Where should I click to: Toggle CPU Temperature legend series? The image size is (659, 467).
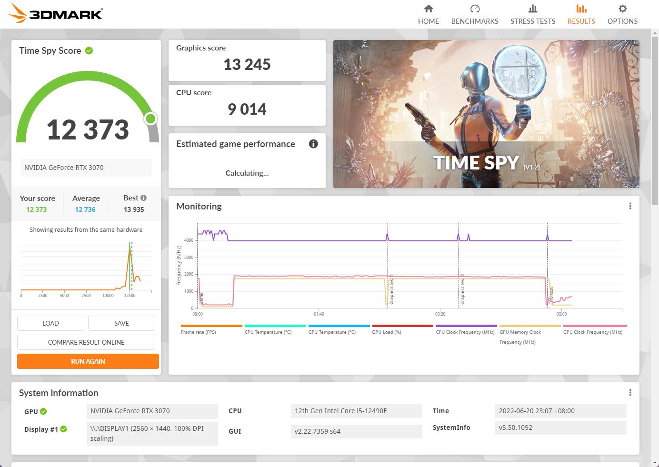(268, 332)
